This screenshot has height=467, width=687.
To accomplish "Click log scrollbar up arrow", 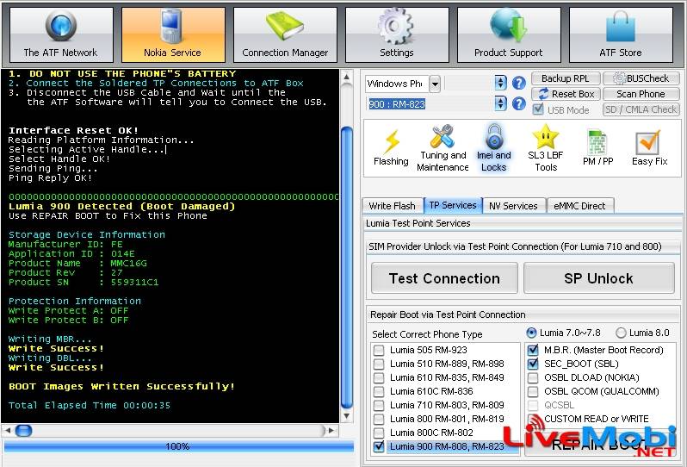I will 347,78.
